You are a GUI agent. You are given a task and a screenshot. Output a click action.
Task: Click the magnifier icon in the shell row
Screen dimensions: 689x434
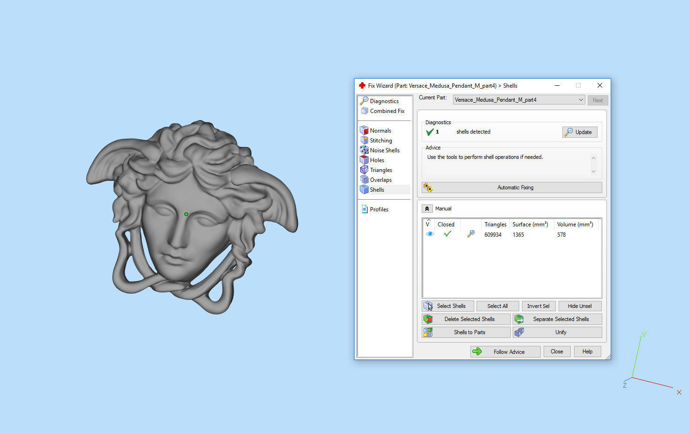pyautogui.click(x=471, y=234)
